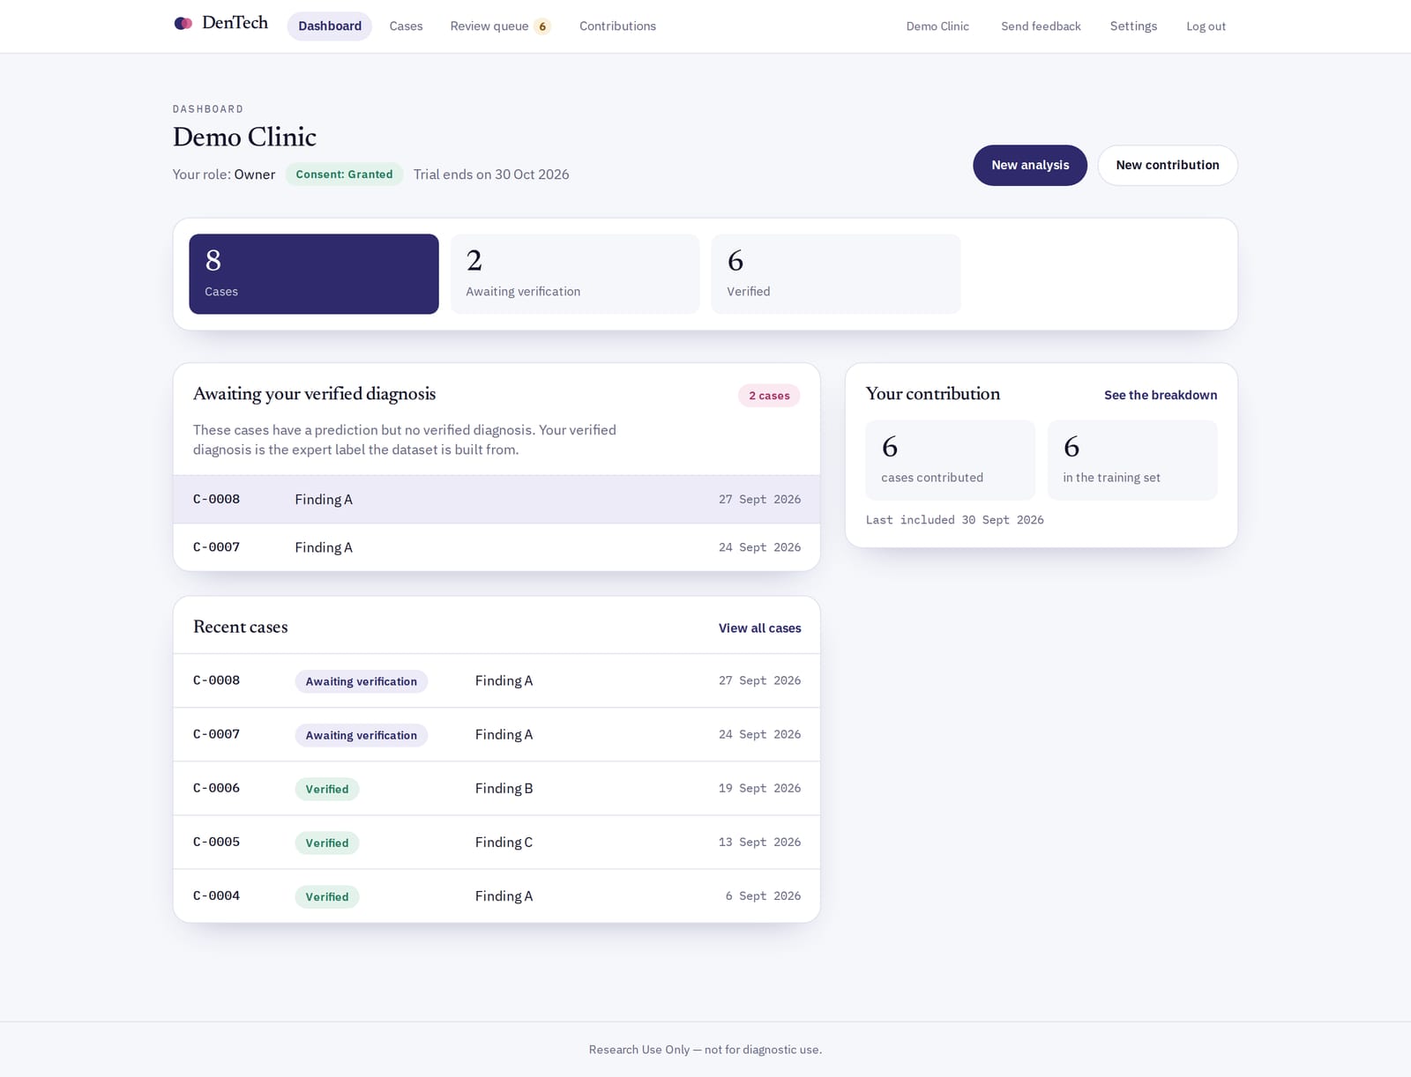Viewport: 1411px width, 1077px height.
Task: Go to the Cases nav tab
Action: pyautogui.click(x=406, y=26)
